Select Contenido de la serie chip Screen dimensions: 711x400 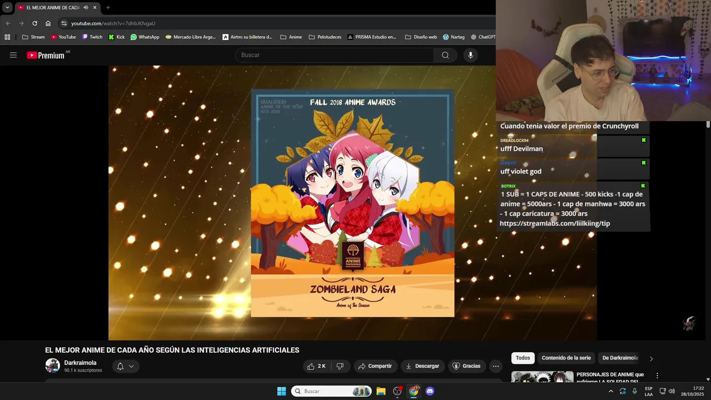point(566,358)
